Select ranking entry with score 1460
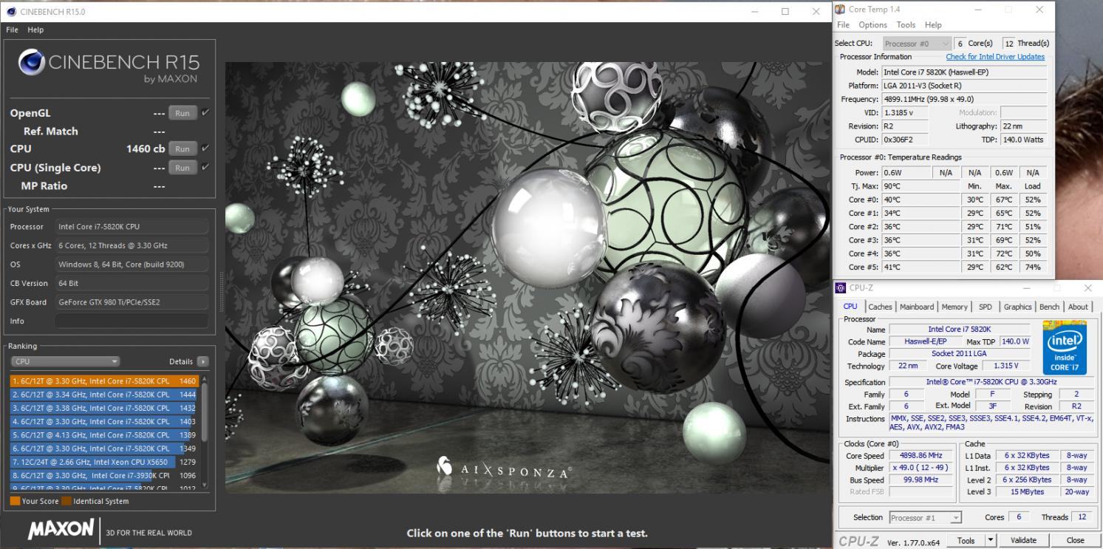Image resolution: width=1103 pixels, height=549 pixels. [104, 381]
